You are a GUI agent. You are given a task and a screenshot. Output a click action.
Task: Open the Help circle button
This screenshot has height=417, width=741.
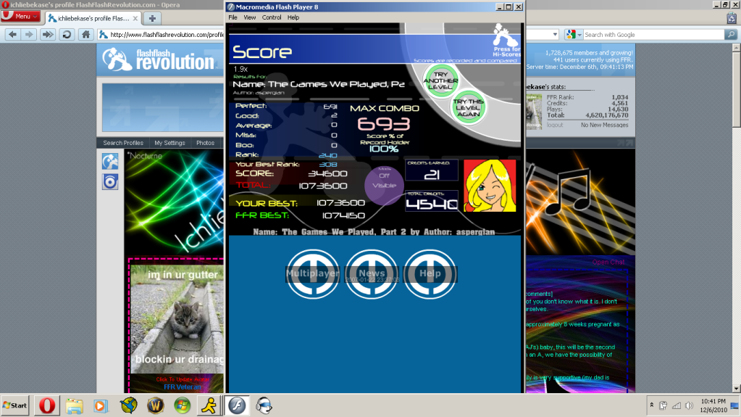coord(430,273)
